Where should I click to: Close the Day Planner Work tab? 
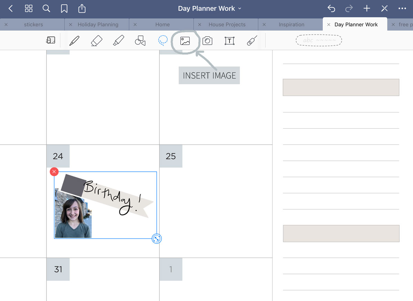[x=329, y=24]
